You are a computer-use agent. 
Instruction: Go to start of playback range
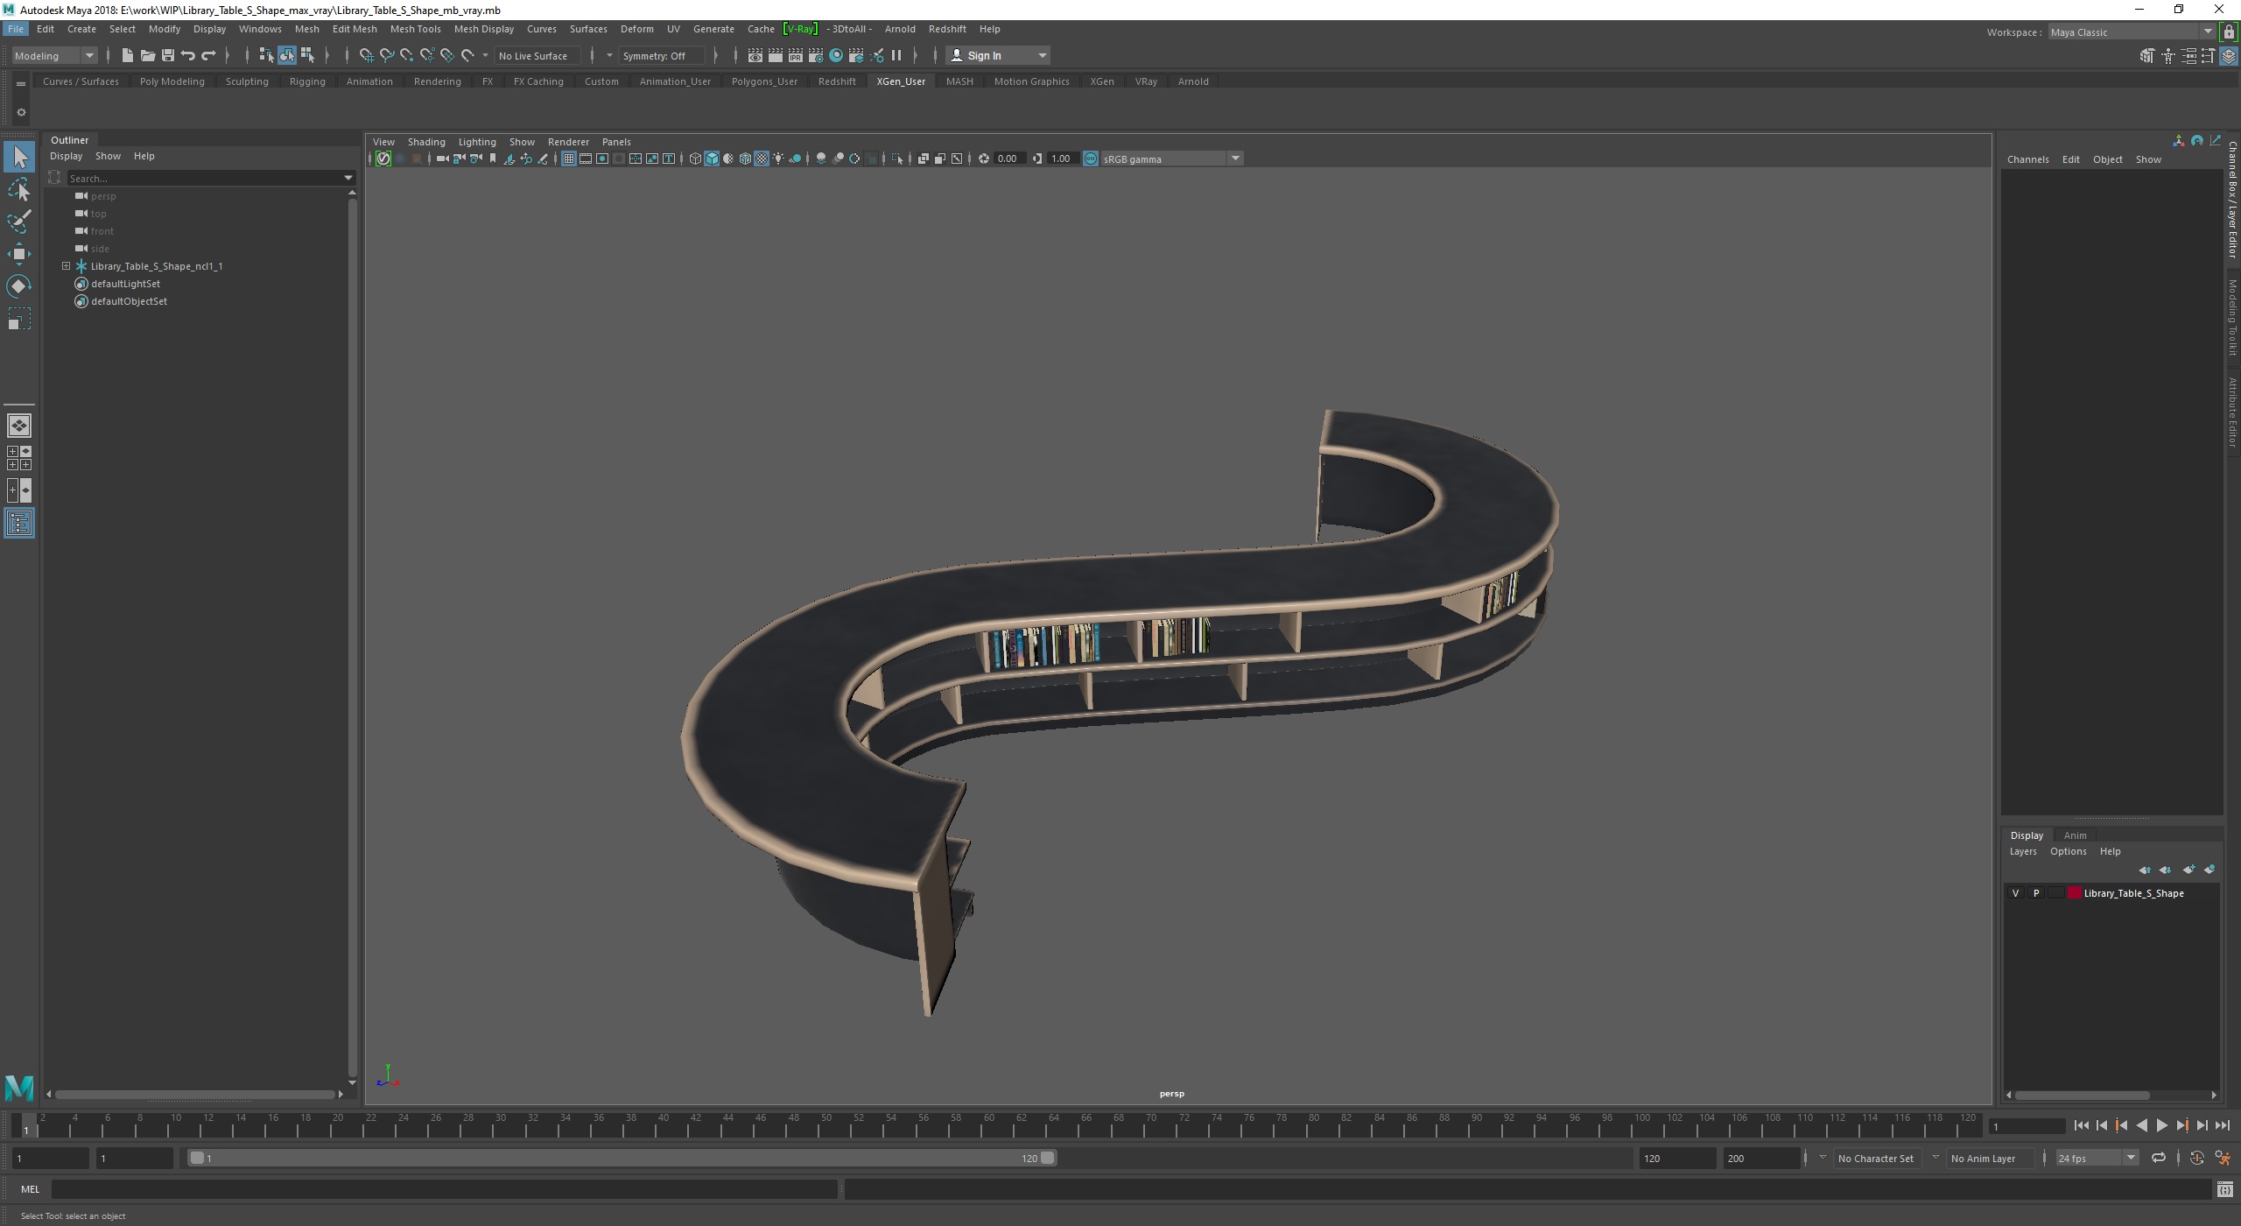tap(2081, 1126)
